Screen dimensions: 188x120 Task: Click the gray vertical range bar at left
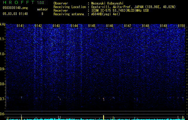[x=6, y=93]
